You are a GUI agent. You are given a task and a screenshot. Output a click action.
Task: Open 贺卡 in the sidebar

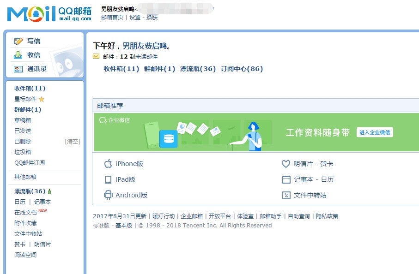pos(20,244)
